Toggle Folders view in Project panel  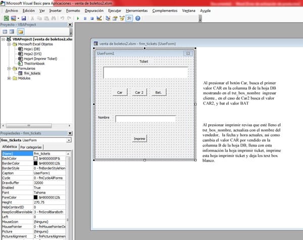point(20,31)
